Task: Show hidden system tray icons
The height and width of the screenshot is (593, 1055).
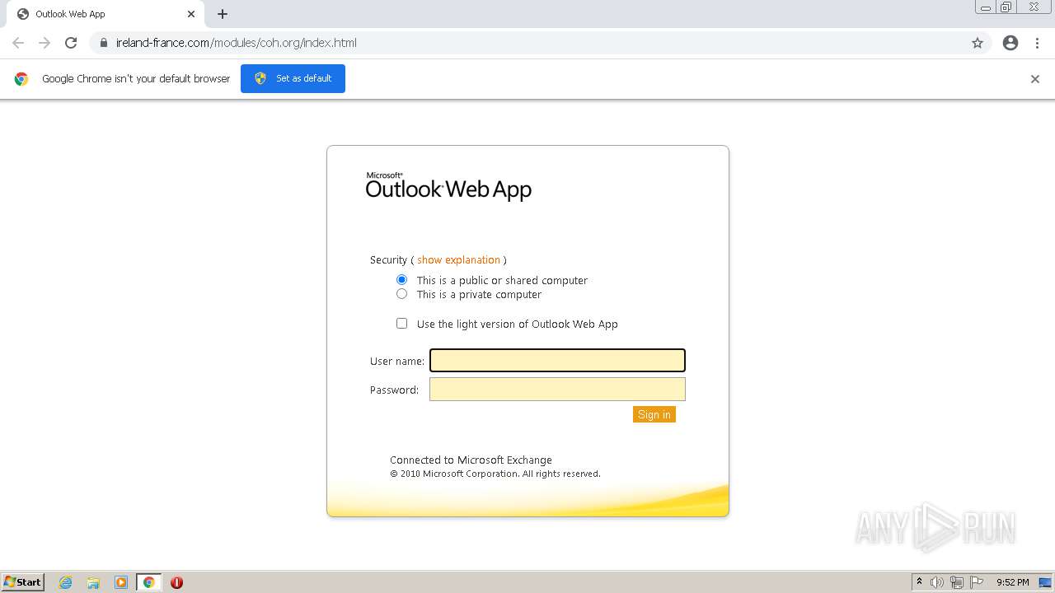Action: (x=919, y=582)
